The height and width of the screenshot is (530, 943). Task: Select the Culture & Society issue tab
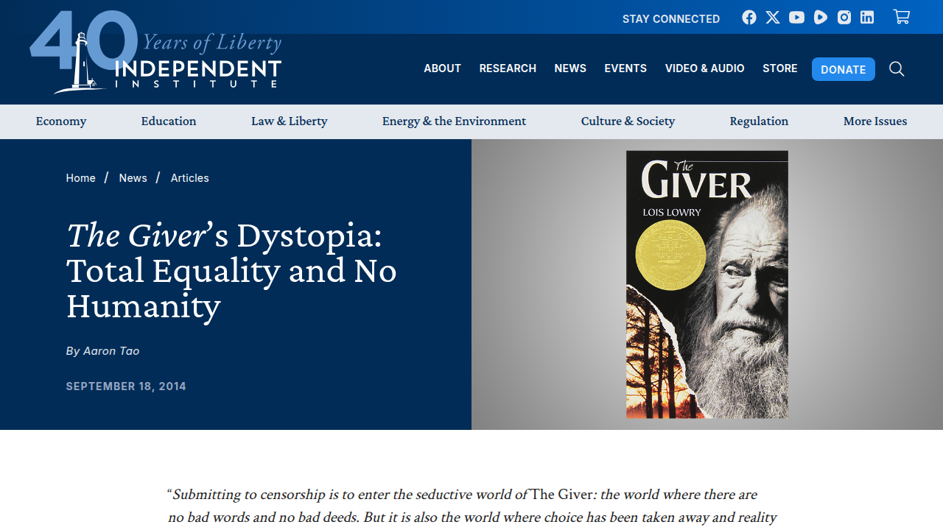coord(628,121)
